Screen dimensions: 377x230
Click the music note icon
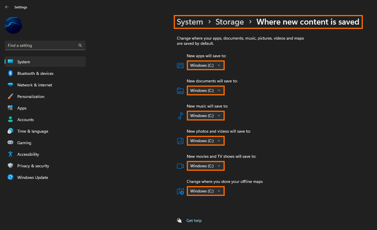[180, 116]
